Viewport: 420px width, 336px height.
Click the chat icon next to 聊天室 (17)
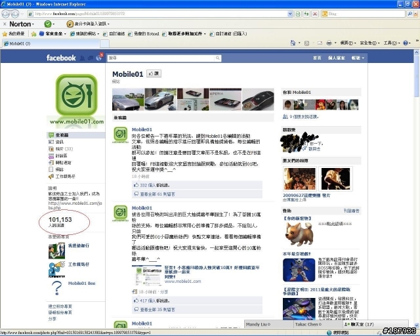[347, 324]
